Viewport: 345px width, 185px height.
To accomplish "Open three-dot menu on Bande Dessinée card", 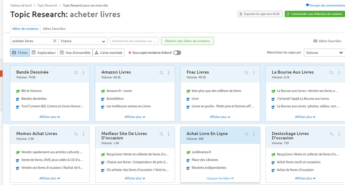I will pyautogui.click(x=83, y=72).
